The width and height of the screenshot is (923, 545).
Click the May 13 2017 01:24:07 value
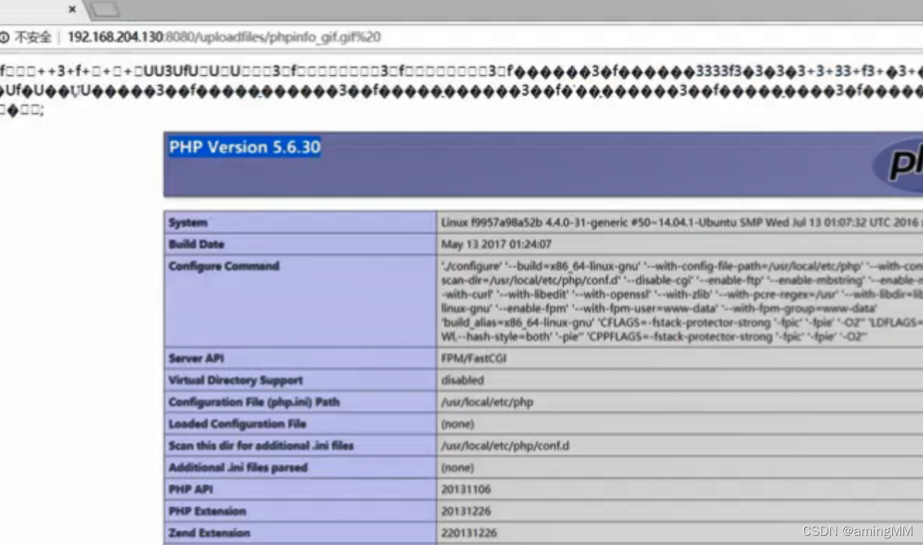[x=496, y=244]
